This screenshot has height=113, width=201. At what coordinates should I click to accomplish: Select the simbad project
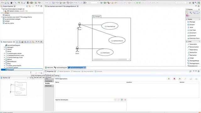click(6, 21)
